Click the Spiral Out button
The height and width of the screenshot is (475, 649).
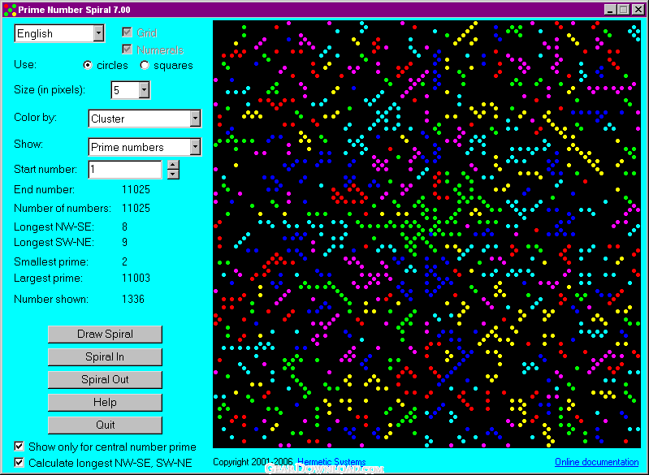[x=105, y=380]
